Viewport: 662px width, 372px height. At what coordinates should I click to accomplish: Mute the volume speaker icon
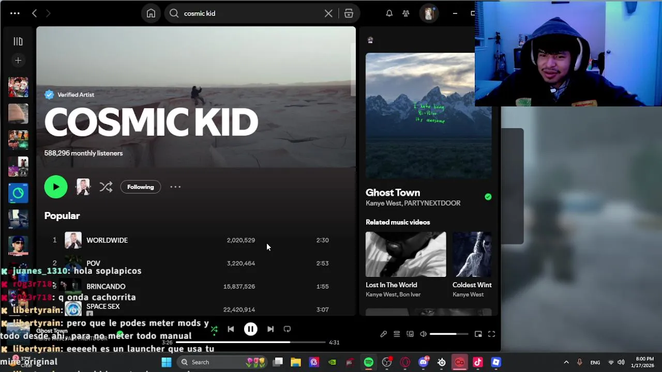pos(423,334)
